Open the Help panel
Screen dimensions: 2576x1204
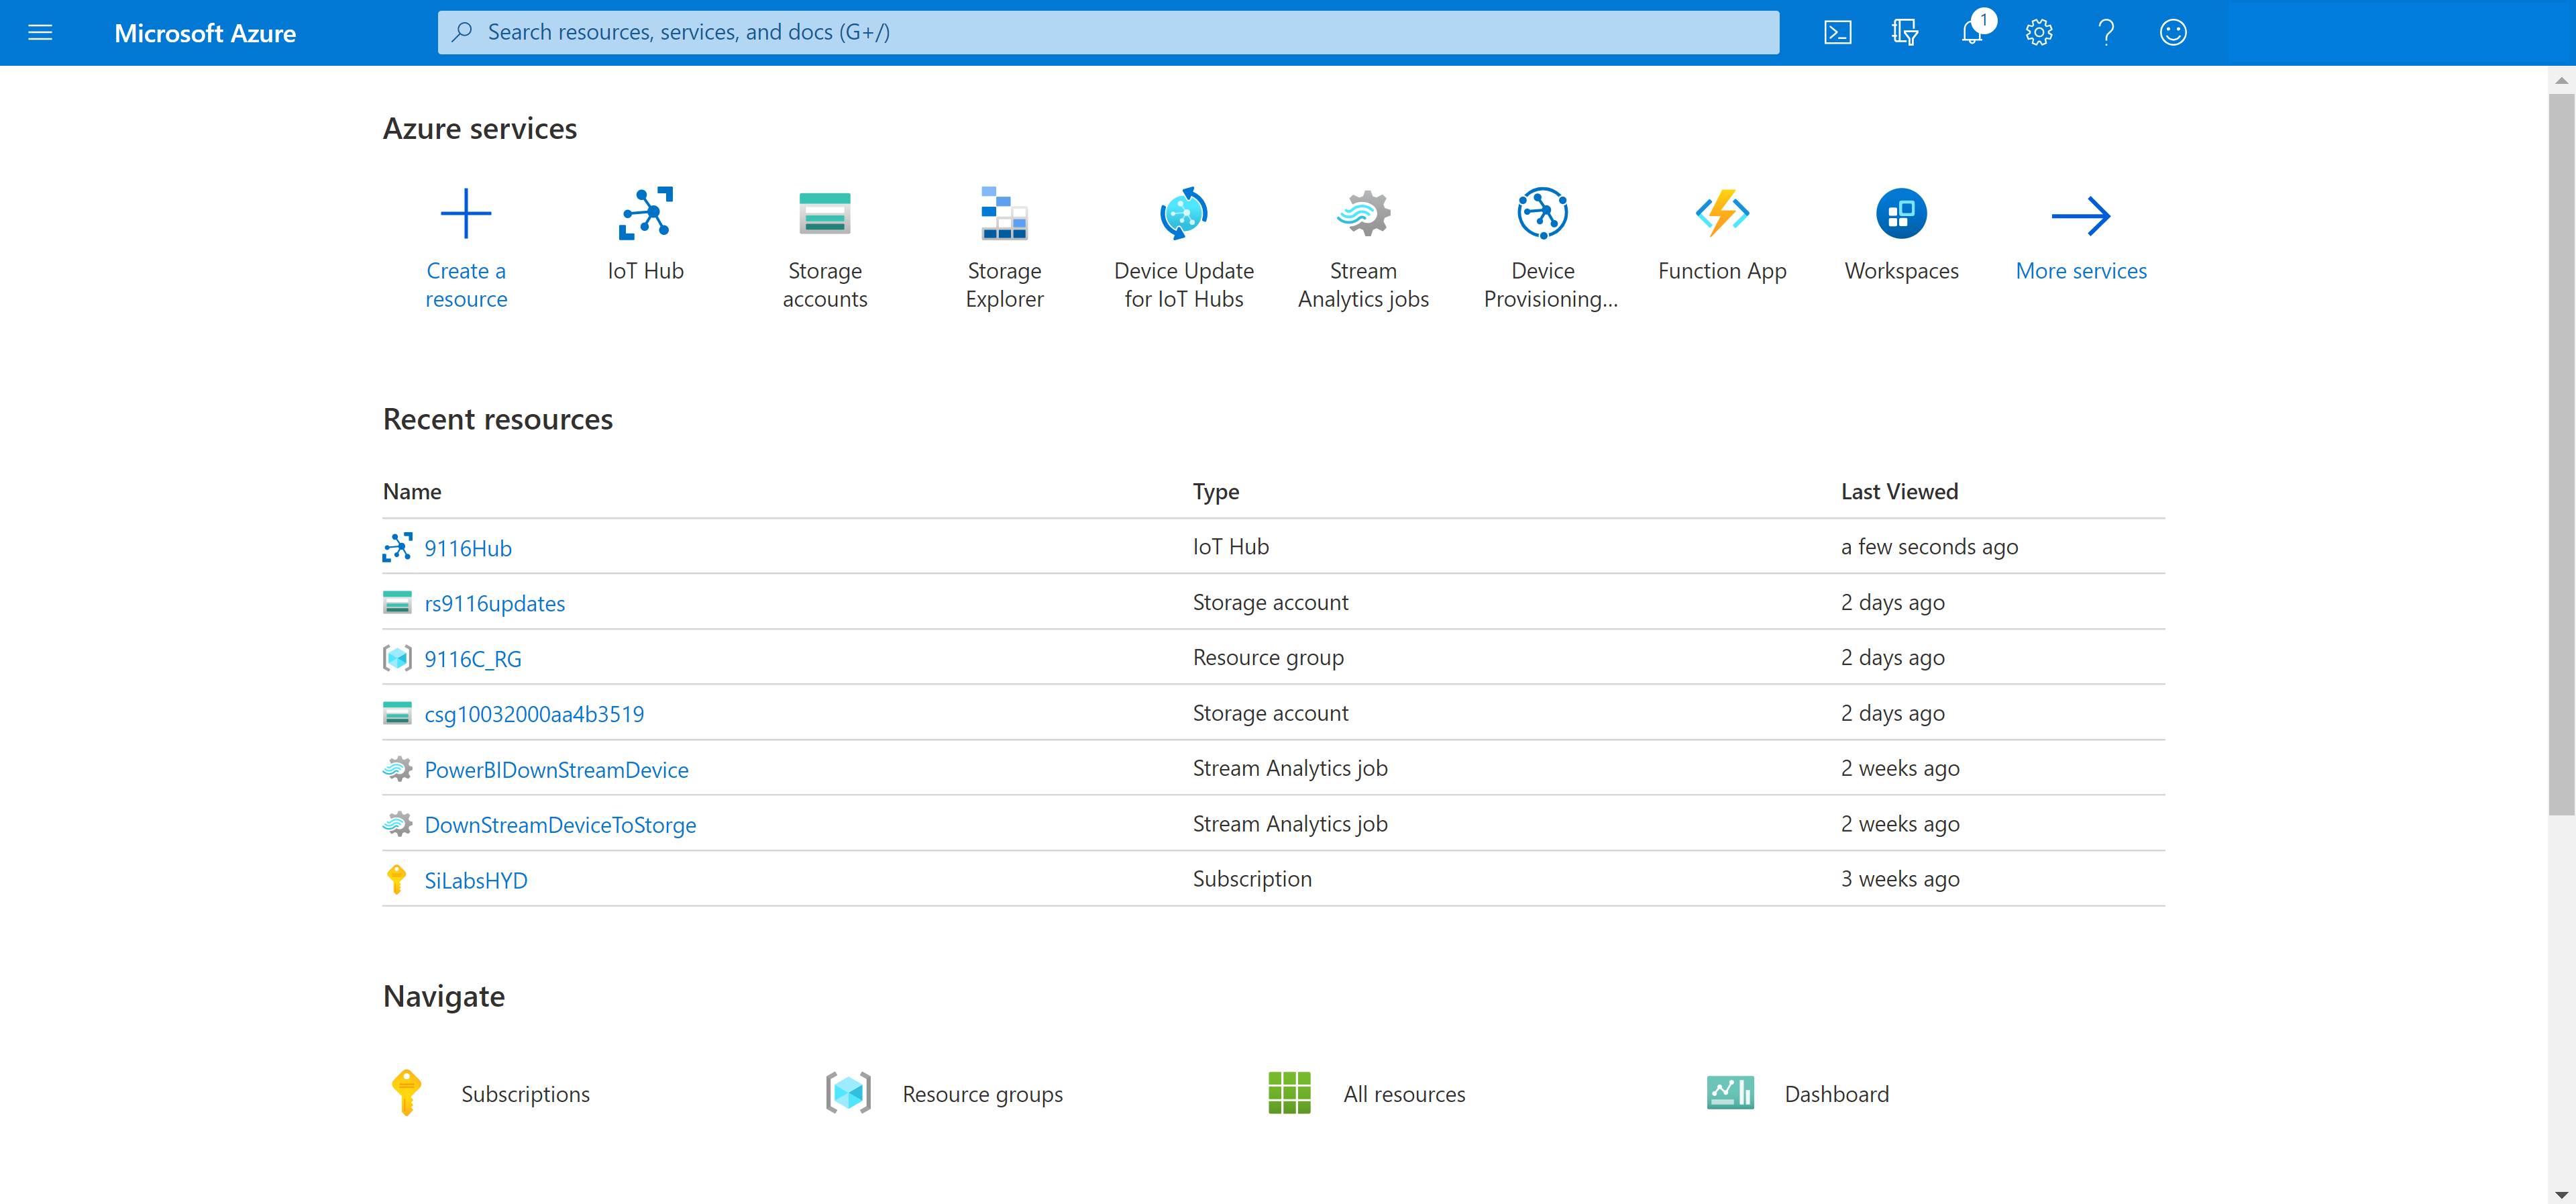click(x=2106, y=32)
